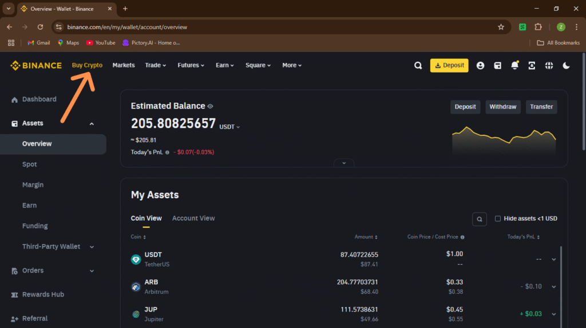
Task: Open the browser extensions puzzle icon
Action: [538, 27]
